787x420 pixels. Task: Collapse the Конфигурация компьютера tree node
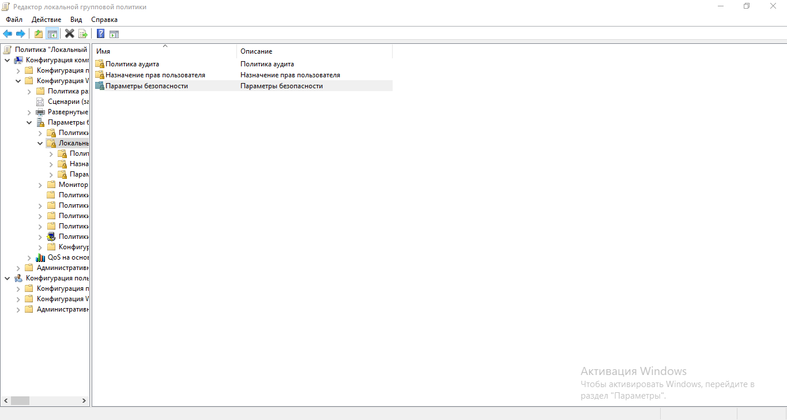coord(7,60)
